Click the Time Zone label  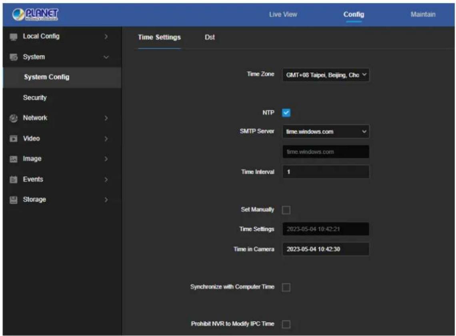point(260,74)
